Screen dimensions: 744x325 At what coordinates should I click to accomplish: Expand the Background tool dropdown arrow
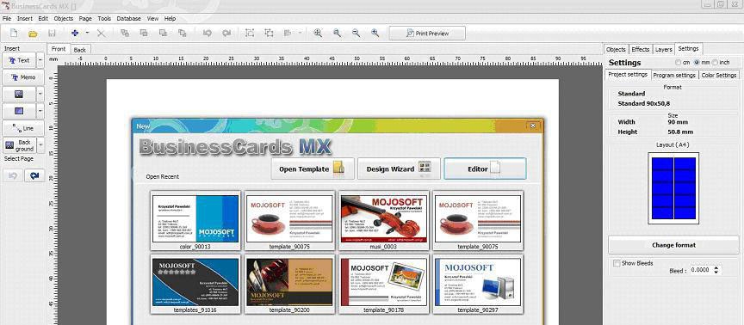point(40,145)
